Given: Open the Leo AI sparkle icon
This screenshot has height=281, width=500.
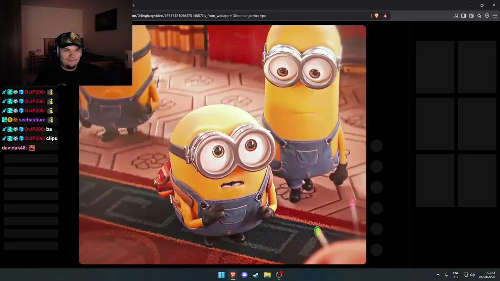Looking at the screenshot, I should point(479,16).
